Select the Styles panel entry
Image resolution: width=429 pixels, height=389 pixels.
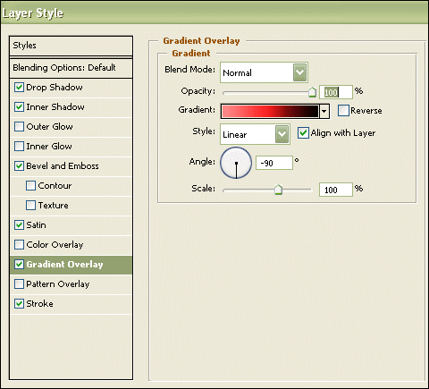tap(71, 46)
